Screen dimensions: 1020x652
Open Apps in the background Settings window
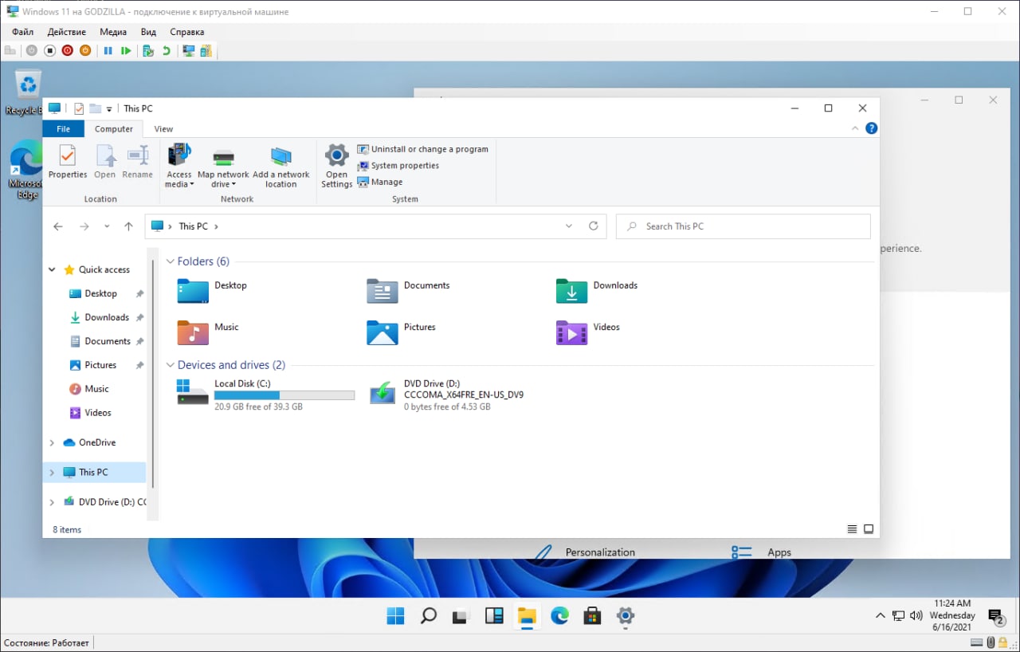[762, 552]
